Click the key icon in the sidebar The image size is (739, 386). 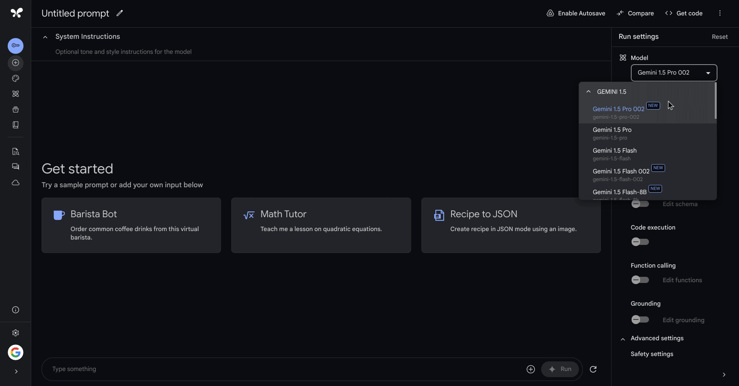15,46
